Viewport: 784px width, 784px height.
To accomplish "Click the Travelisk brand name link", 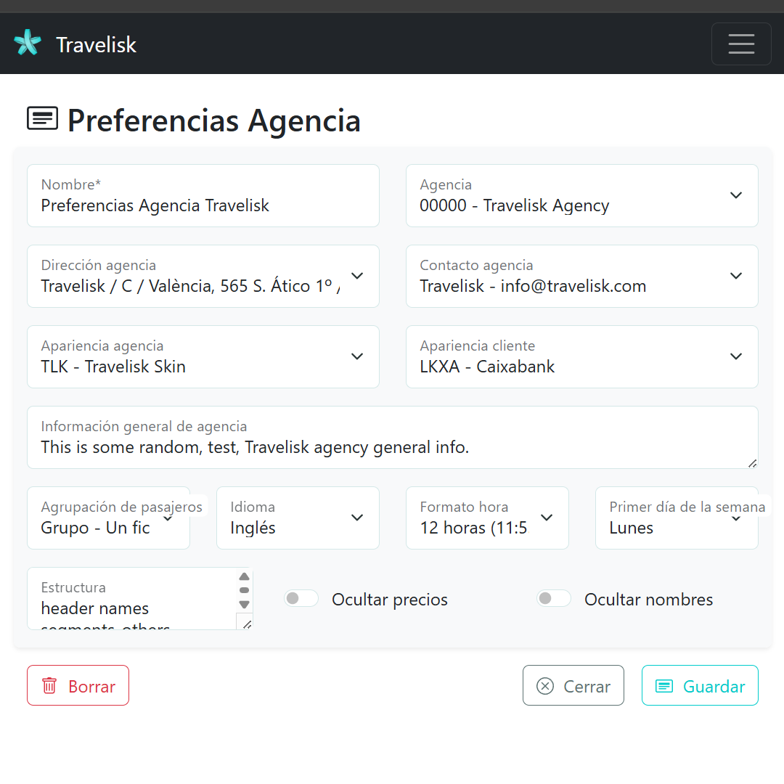I will pyautogui.click(x=96, y=44).
